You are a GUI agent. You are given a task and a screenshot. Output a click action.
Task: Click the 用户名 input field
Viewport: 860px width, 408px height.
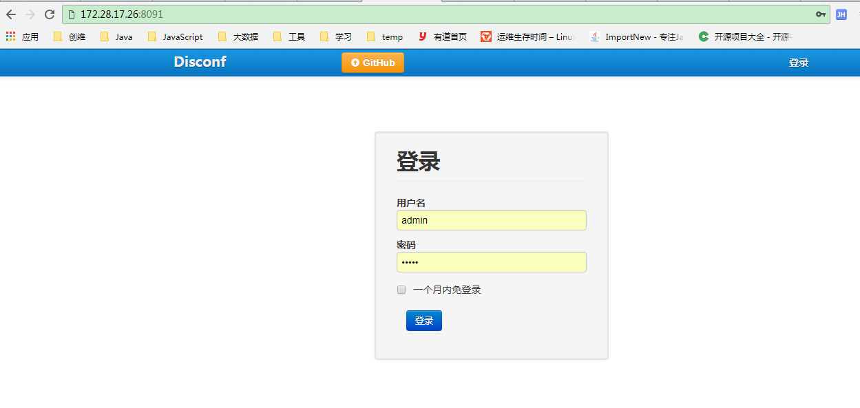(x=492, y=220)
